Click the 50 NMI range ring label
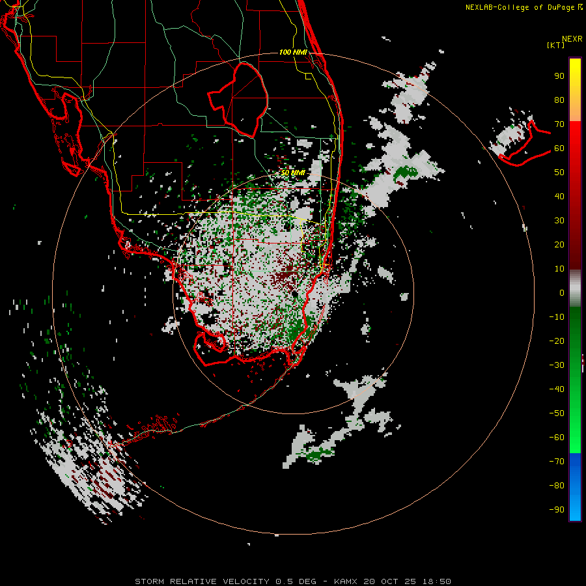Viewport: 586px width, 586px height. 293,173
